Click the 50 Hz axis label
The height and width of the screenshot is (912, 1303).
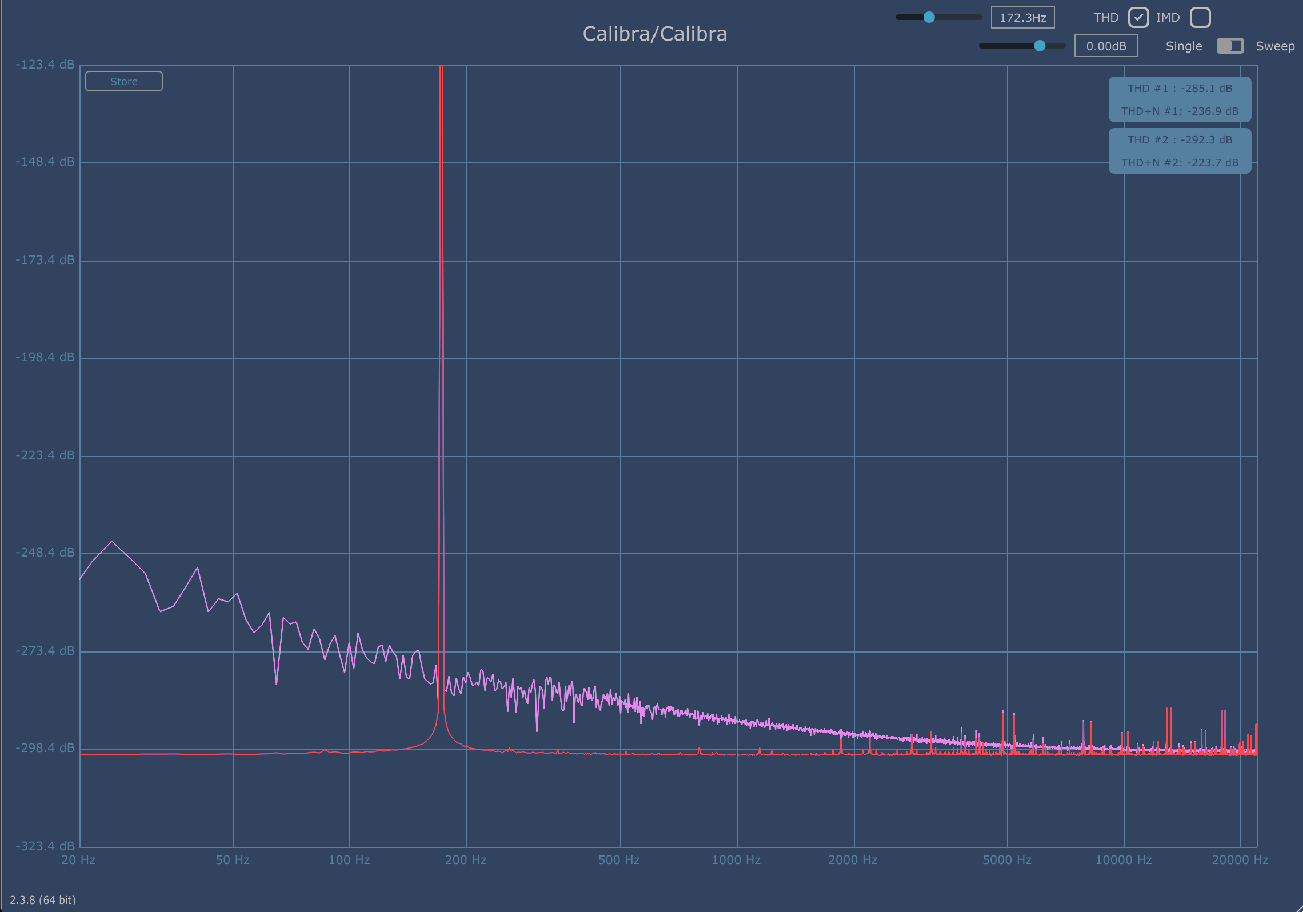233,860
